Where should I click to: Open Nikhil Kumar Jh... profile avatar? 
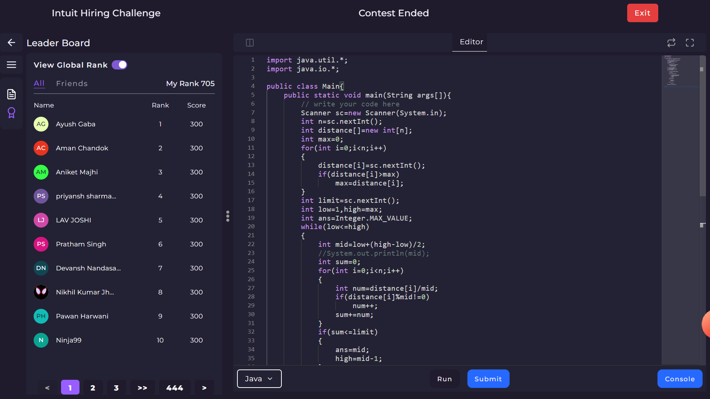coord(41,292)
